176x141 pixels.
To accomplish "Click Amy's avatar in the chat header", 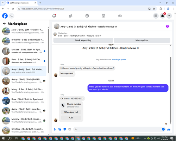I will [57, 26].
